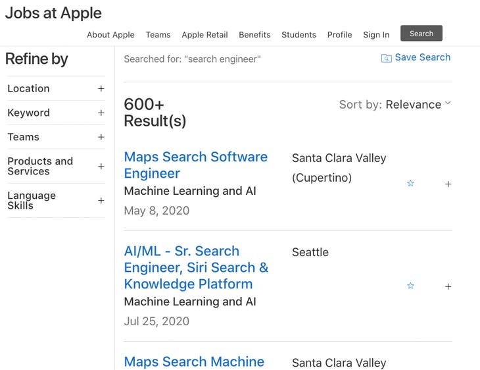
Task: Click Santa Clara Valley (Cupertino) of first job
Action: coord(339,168)
